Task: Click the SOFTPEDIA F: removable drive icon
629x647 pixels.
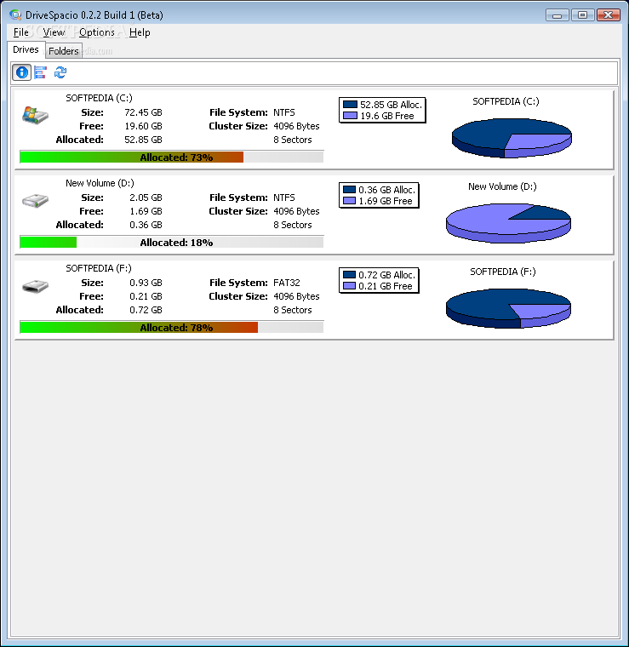Action: 35,286
